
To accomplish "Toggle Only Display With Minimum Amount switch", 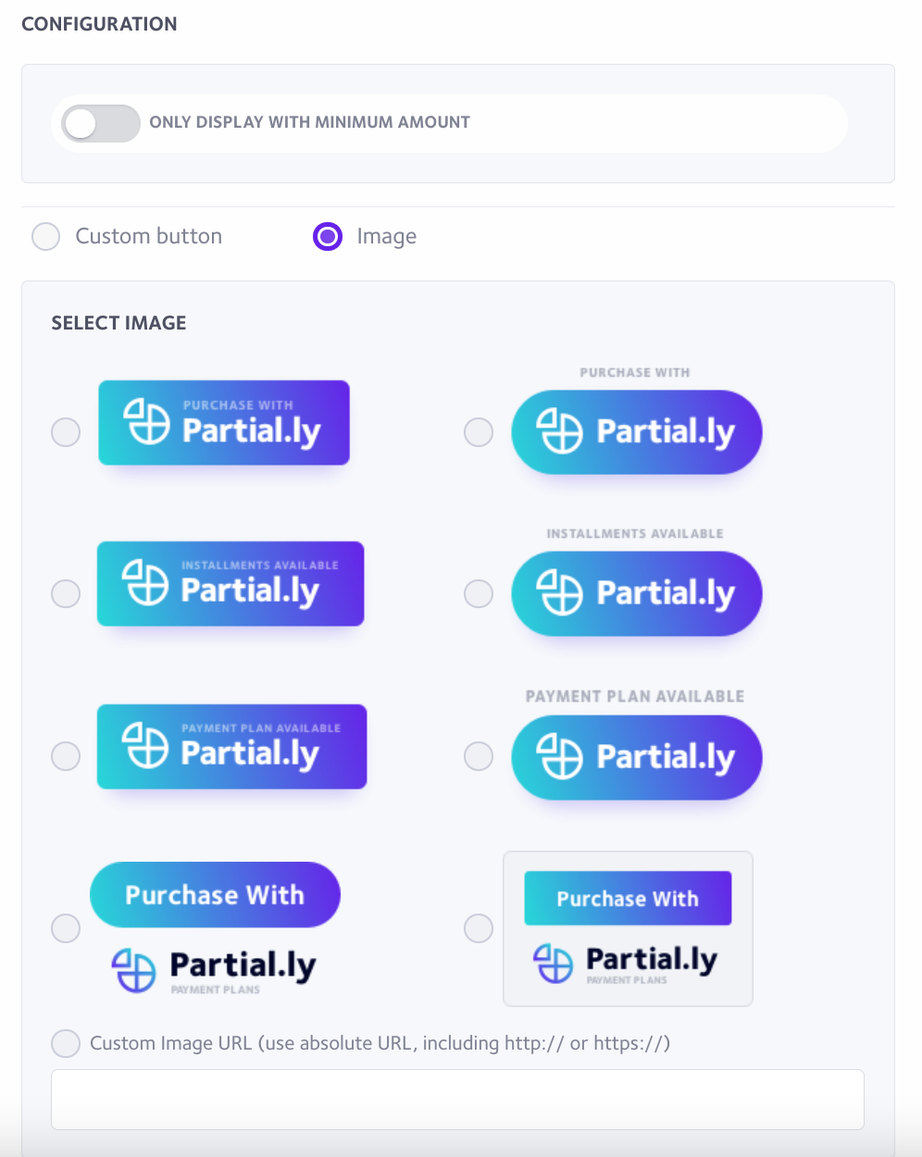I will point(100,123).
